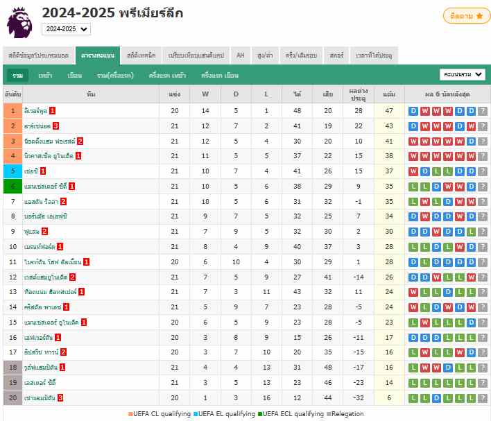Click the red 3 badge beside Southampton

(x=60, y=397)
